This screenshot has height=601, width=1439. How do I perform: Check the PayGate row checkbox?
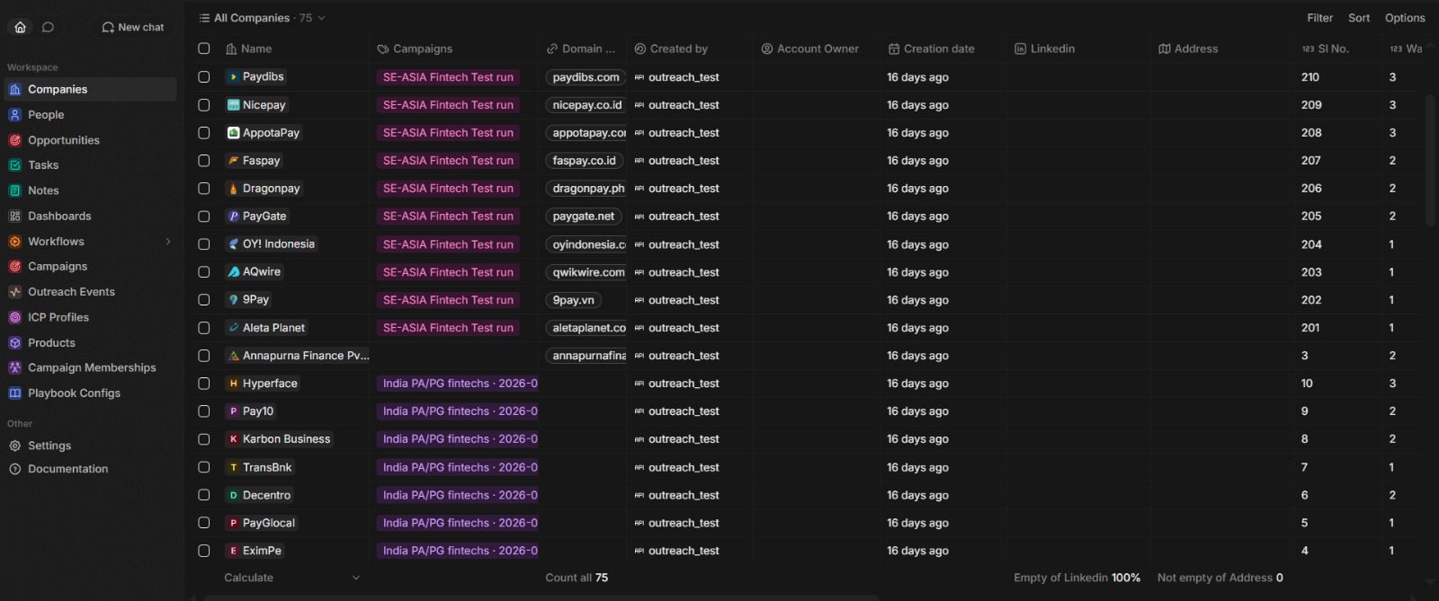pos(204,217)
